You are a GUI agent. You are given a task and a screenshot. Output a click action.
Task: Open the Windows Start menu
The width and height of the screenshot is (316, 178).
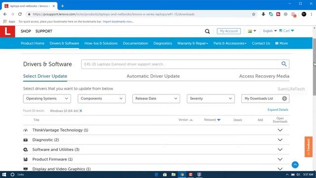(x=4, y=175)
